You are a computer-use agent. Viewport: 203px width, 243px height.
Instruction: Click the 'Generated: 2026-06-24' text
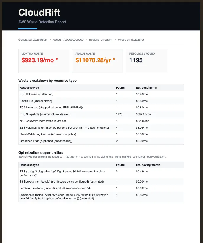tap(33, 40)
